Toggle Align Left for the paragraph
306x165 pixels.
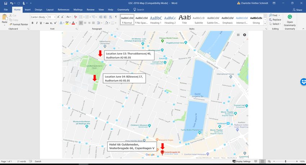tap(81, 23)
